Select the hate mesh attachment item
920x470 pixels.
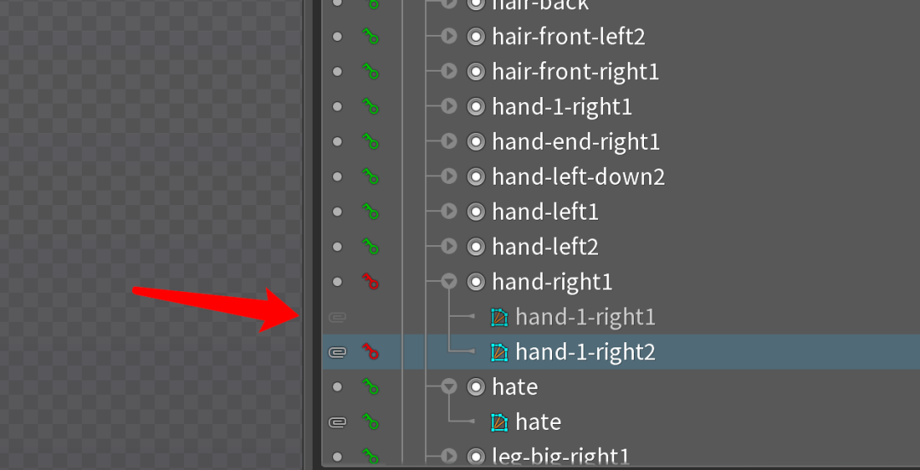(x=538, y=421)
